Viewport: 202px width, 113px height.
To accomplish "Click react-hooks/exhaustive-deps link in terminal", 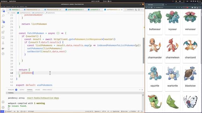I will pos(43,98).
